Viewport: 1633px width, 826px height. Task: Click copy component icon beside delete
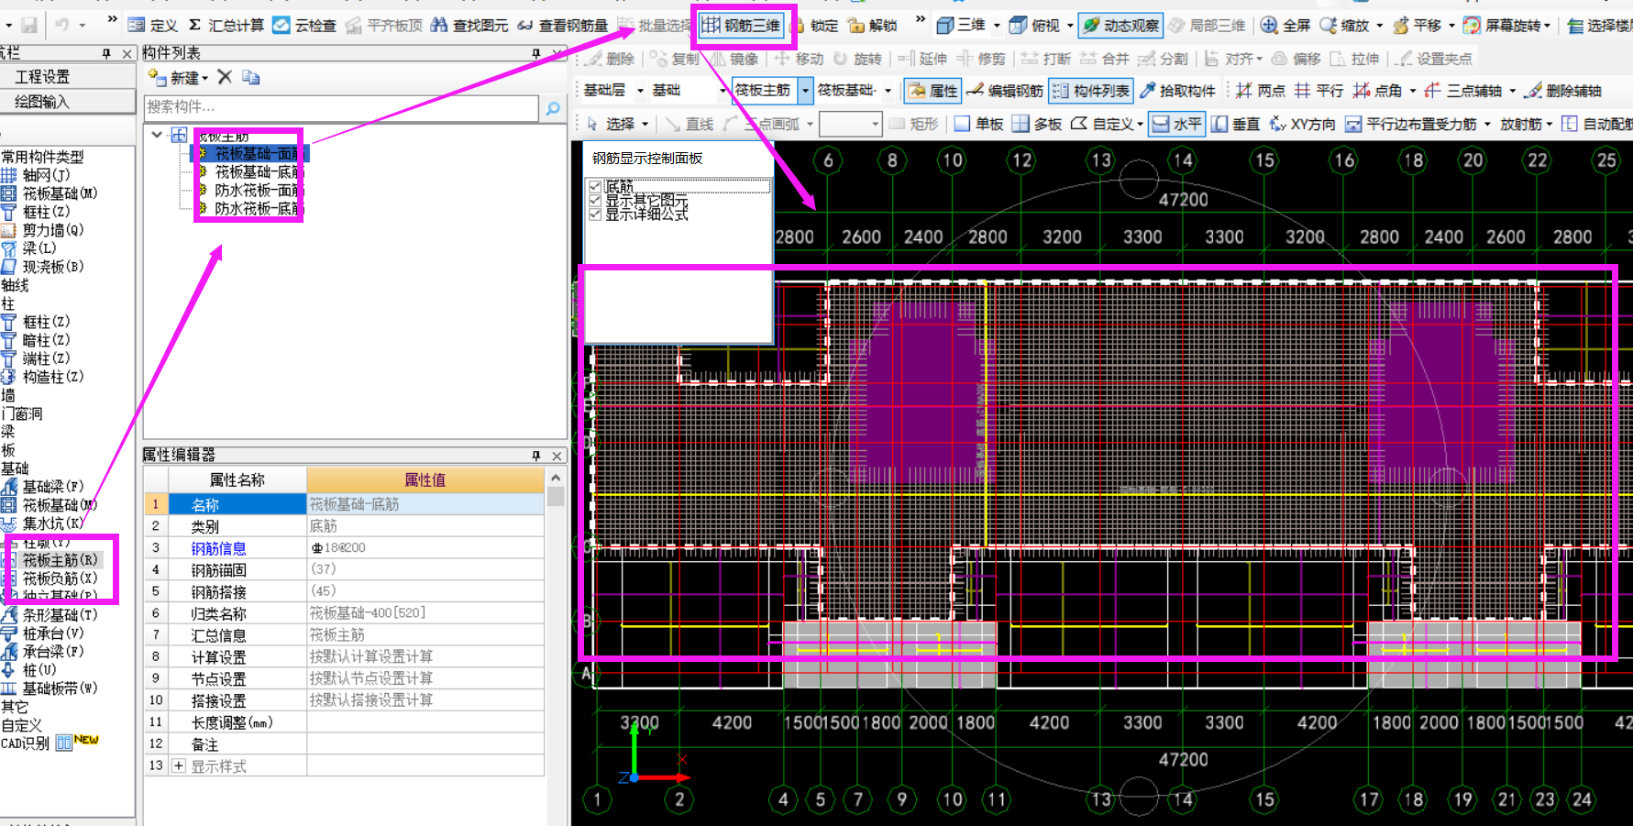coord(251,77)
